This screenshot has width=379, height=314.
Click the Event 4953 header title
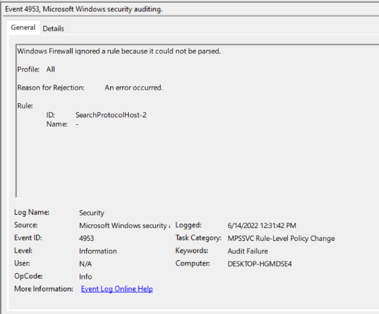[x=84, y=9]
